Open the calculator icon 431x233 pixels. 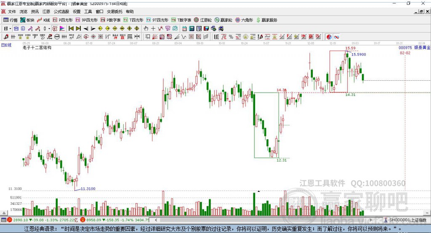click(x=192, y=29)
